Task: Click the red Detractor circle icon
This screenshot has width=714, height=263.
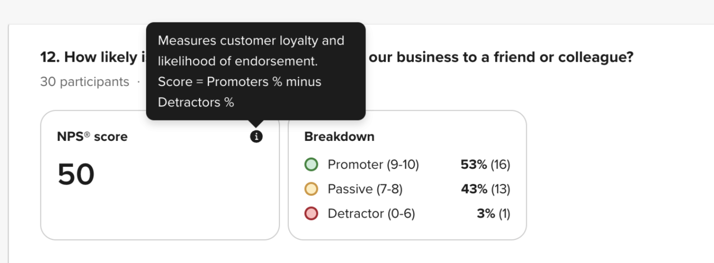Action: point(311,214)
